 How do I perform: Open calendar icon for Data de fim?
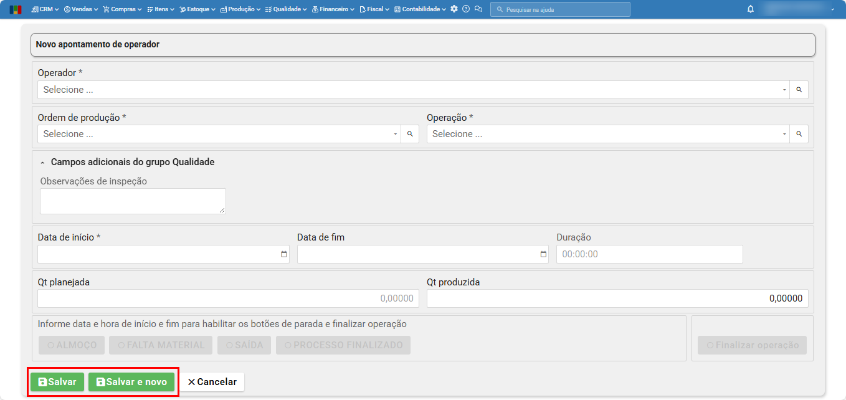543,254
